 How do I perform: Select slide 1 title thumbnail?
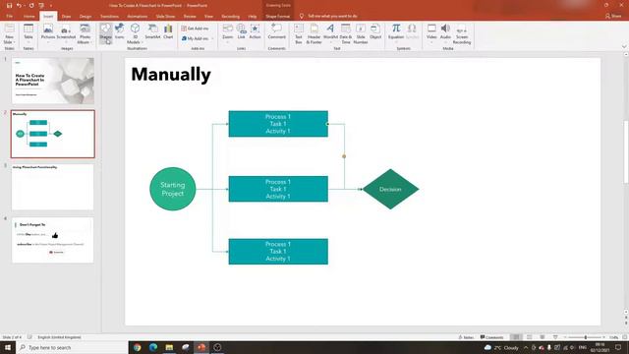click(x=53, y=81)
